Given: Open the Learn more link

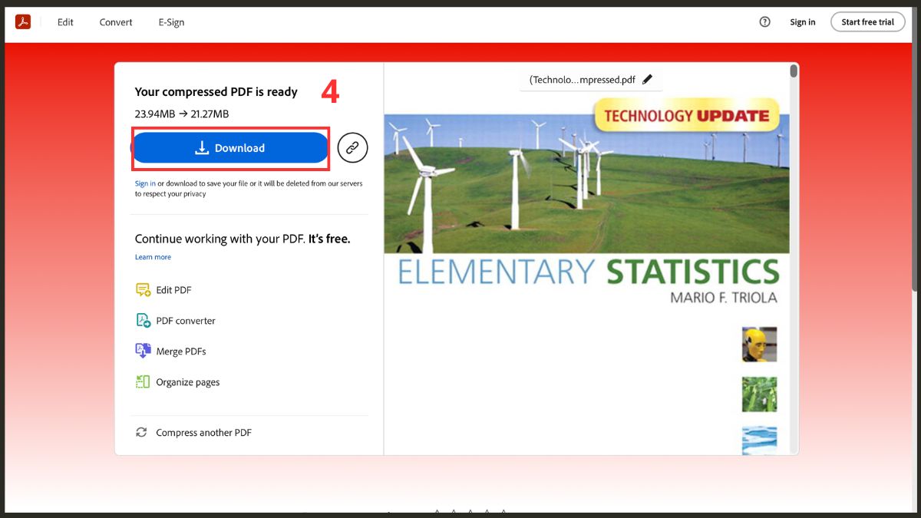Looking at the screenshot, I should pyautogui.click(x=153, y=257).
